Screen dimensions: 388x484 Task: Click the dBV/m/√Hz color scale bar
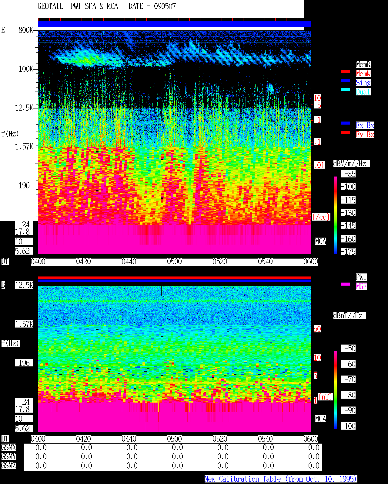pyautogui.click(x=335, y=215)
